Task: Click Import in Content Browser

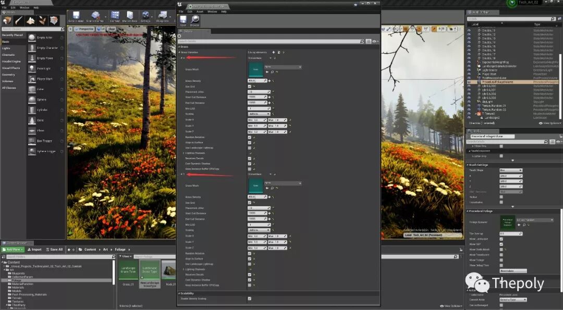Action: pyautogui.click(x=34, y=250)
